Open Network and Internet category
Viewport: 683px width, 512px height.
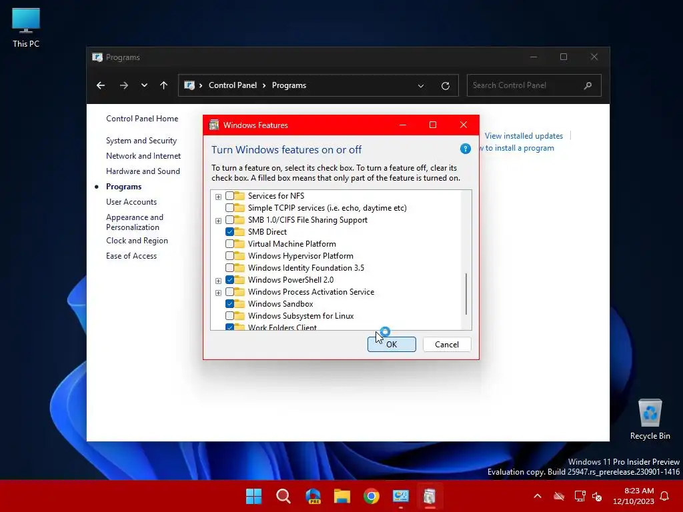[143, 156]
